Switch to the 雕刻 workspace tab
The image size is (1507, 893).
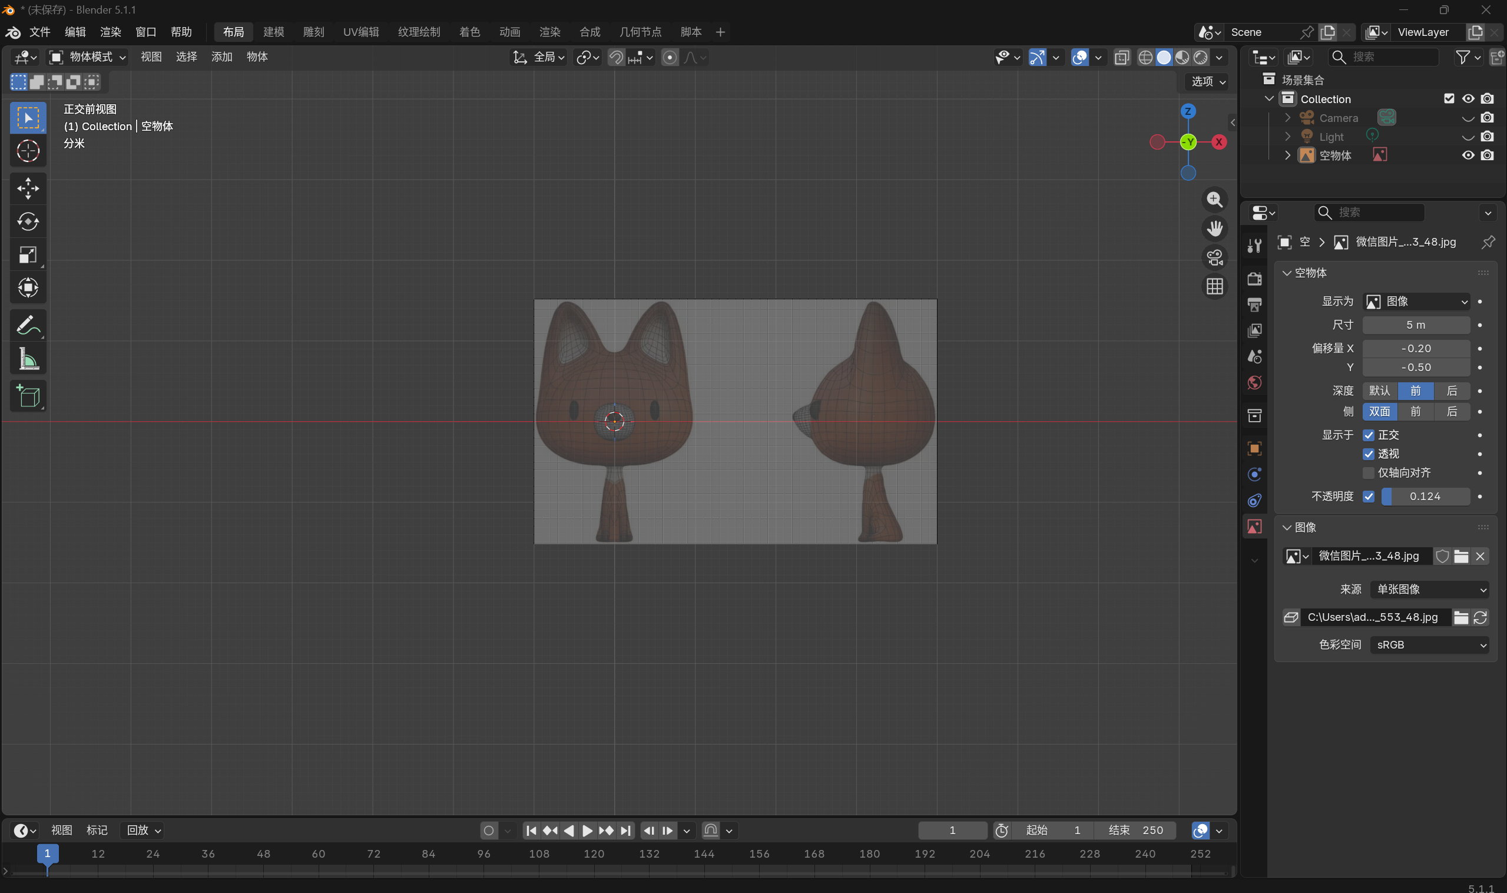pos(313,32)
